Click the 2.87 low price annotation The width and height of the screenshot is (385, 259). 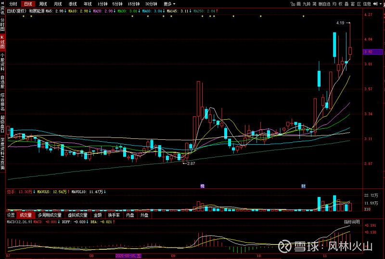191,163
